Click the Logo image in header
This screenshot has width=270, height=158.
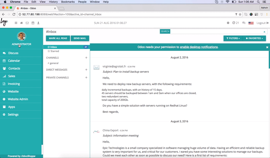(4, 22)
